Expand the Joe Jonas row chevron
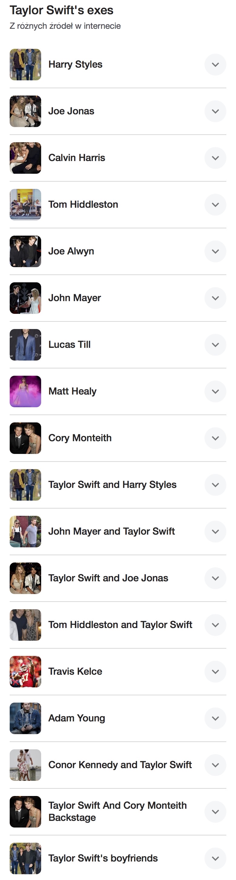Viewport: 236px width, 880px height. [215, 111]
